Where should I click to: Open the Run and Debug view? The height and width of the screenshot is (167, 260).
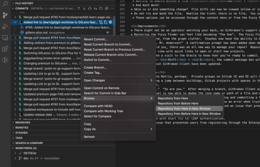coord(5,26)
